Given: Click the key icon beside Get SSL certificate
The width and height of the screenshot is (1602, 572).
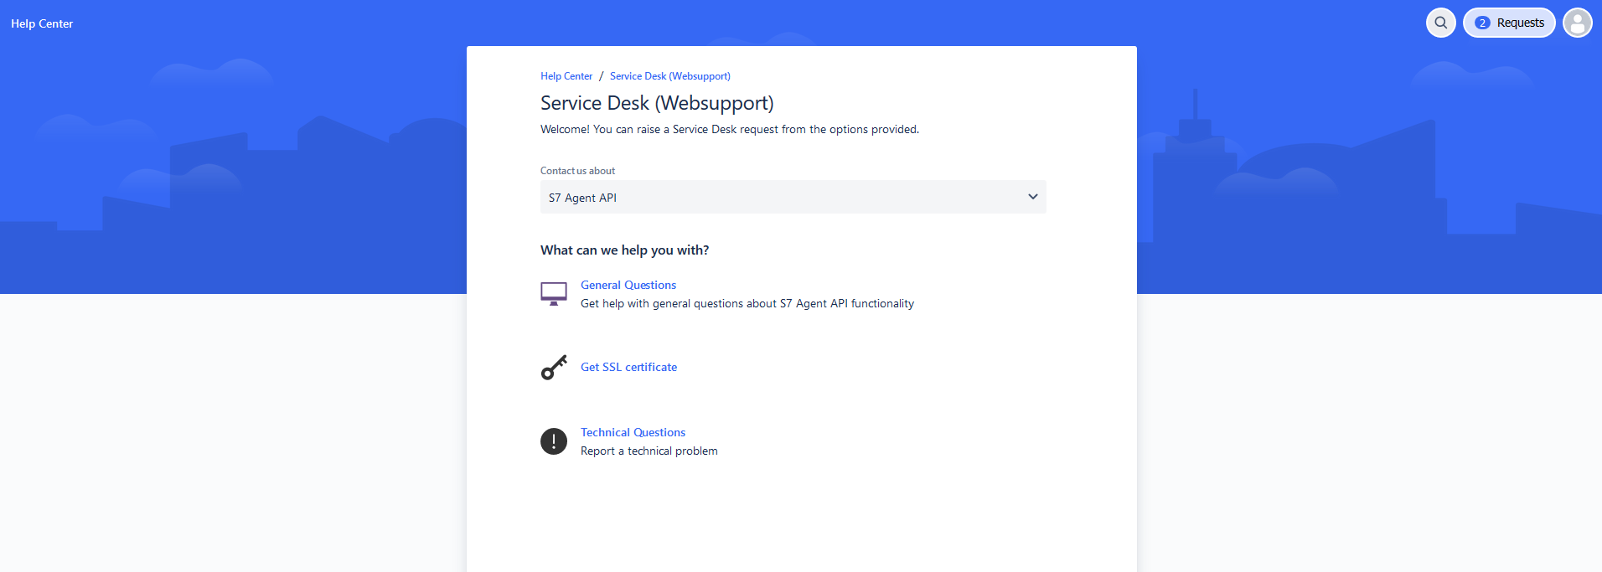Looking at the screenshot, I should pyautogui.click(x=554, y=367).
